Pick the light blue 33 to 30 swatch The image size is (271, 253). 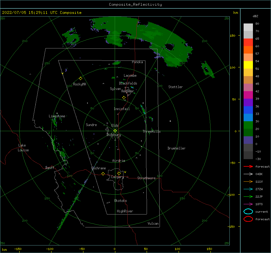click(x=248, y=117)
